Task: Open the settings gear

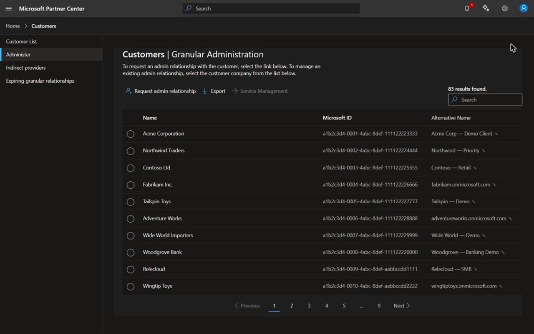Action: (x=505, y=8)
